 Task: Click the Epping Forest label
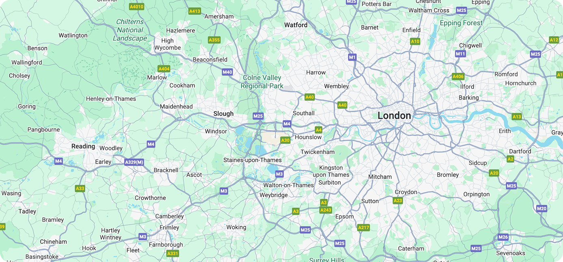pos(461,23)
